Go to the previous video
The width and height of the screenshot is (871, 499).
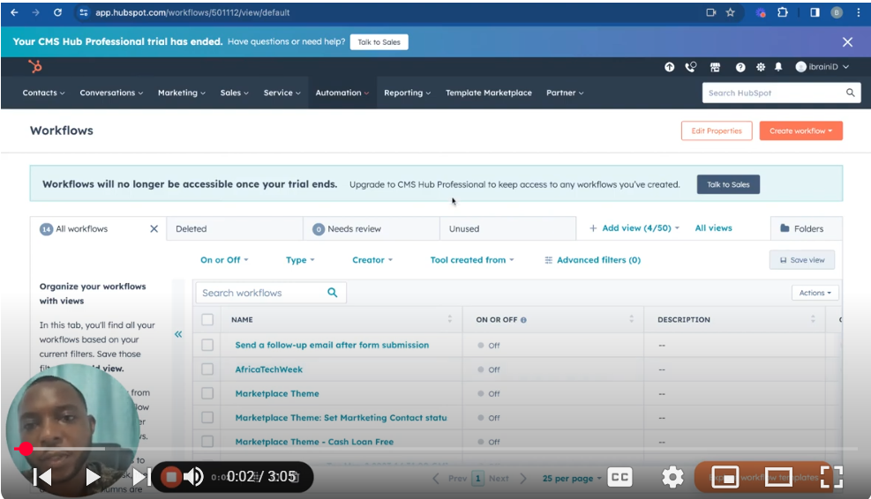coord(42,477)
